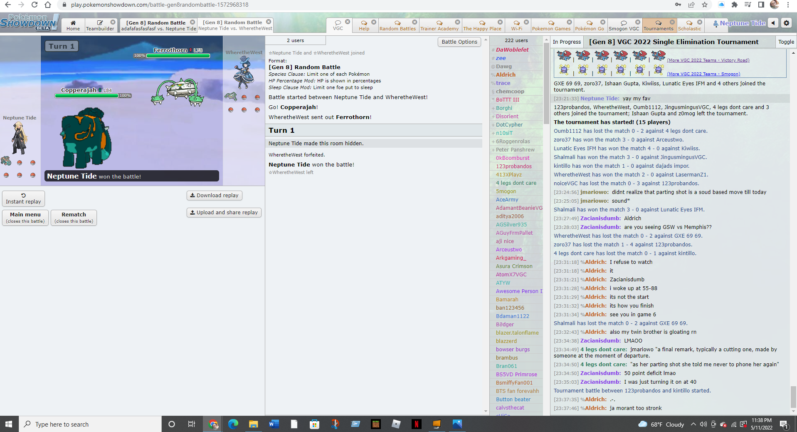Download the battle replay
797x432 pixels.
click(x=214, y=195)
